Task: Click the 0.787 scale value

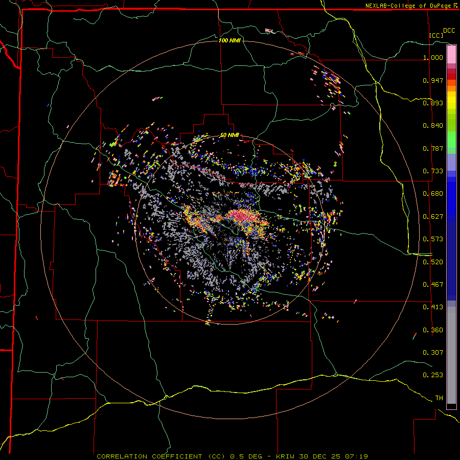Action: (x=433, y=148)
